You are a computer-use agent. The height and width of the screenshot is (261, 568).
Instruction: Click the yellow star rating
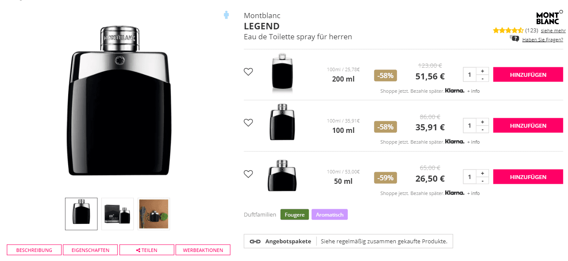pyautogui.click(x=508, y=31)
